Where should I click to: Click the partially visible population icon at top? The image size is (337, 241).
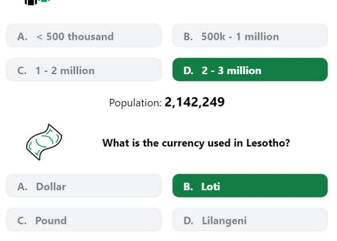37,2
